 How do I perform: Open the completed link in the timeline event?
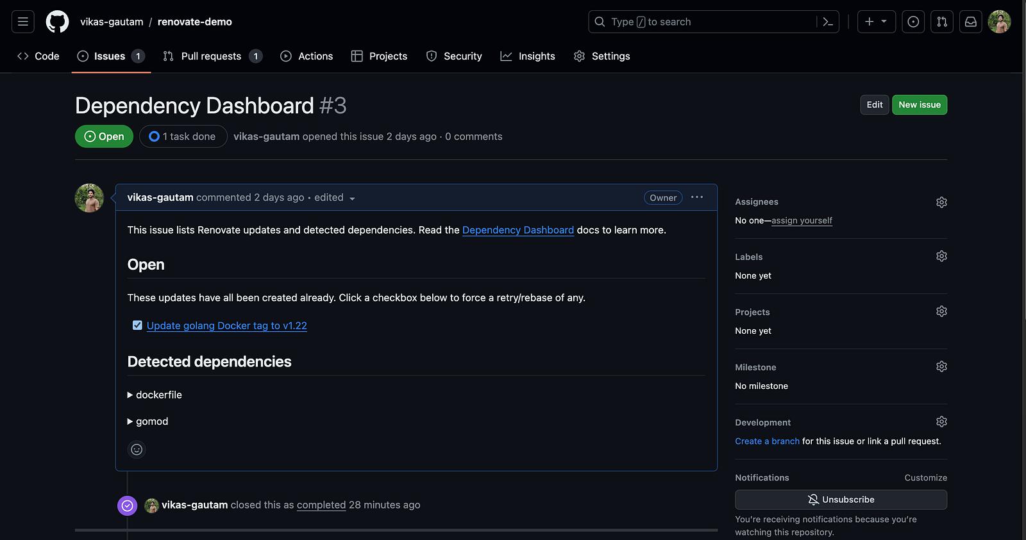tap(321, 505)
